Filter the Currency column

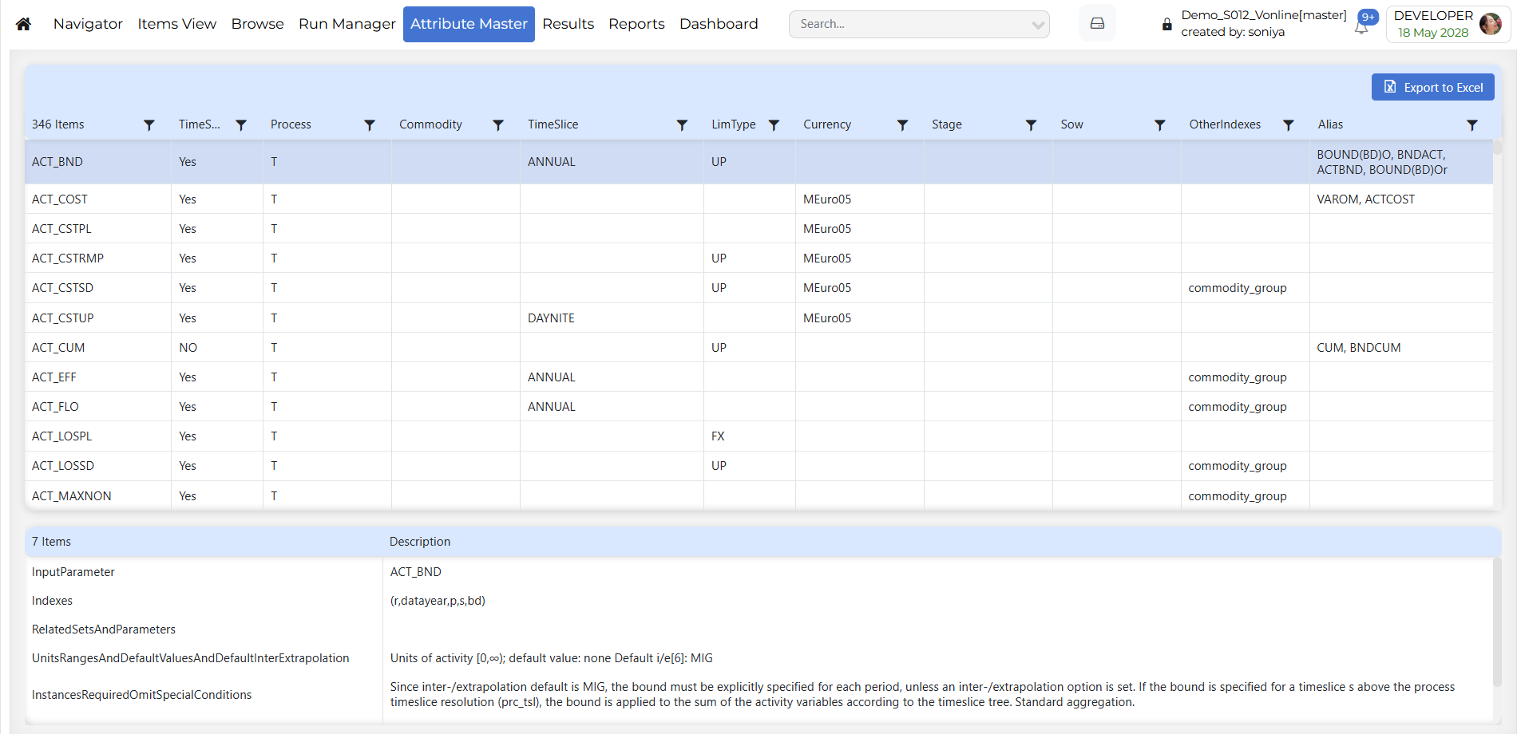pyautogui.click(x=902, y=125)
